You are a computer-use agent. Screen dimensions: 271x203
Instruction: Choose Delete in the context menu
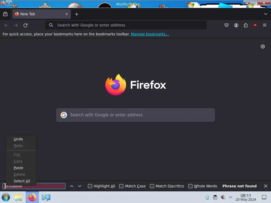point(21,174)
